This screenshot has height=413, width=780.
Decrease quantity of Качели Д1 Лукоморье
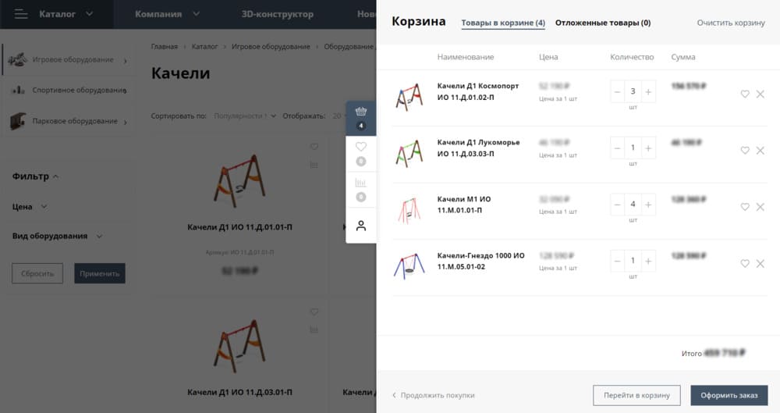point(617,148)
